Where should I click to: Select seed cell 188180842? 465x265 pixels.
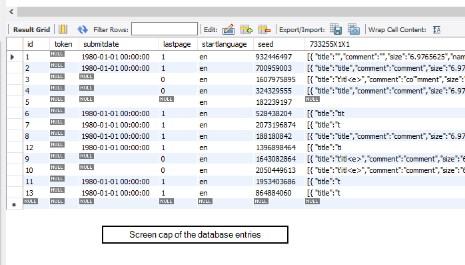(x=278, y=136)
